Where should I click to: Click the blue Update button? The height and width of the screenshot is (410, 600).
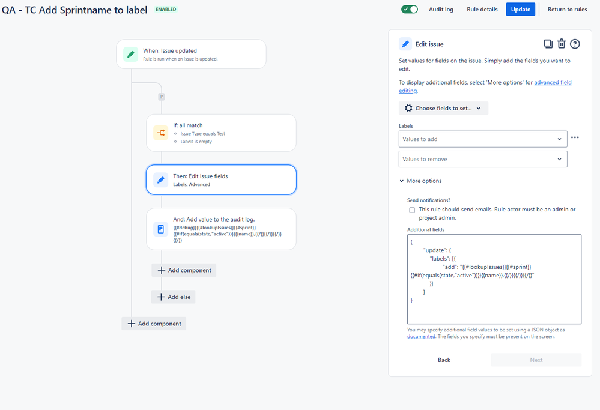(520, 9)
